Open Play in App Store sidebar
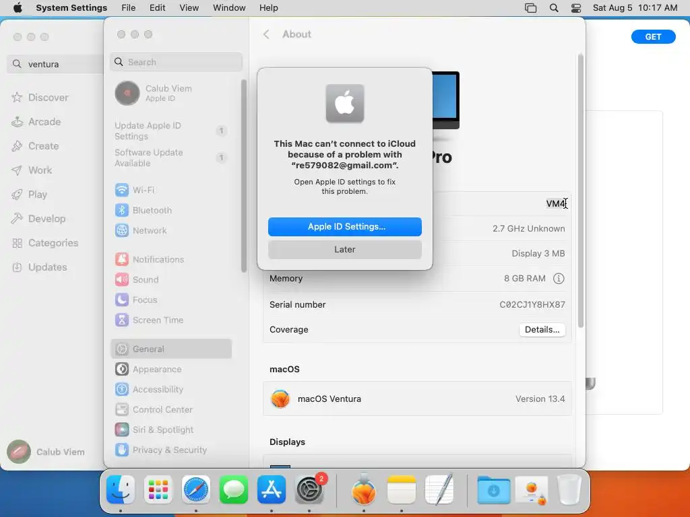 30,195
